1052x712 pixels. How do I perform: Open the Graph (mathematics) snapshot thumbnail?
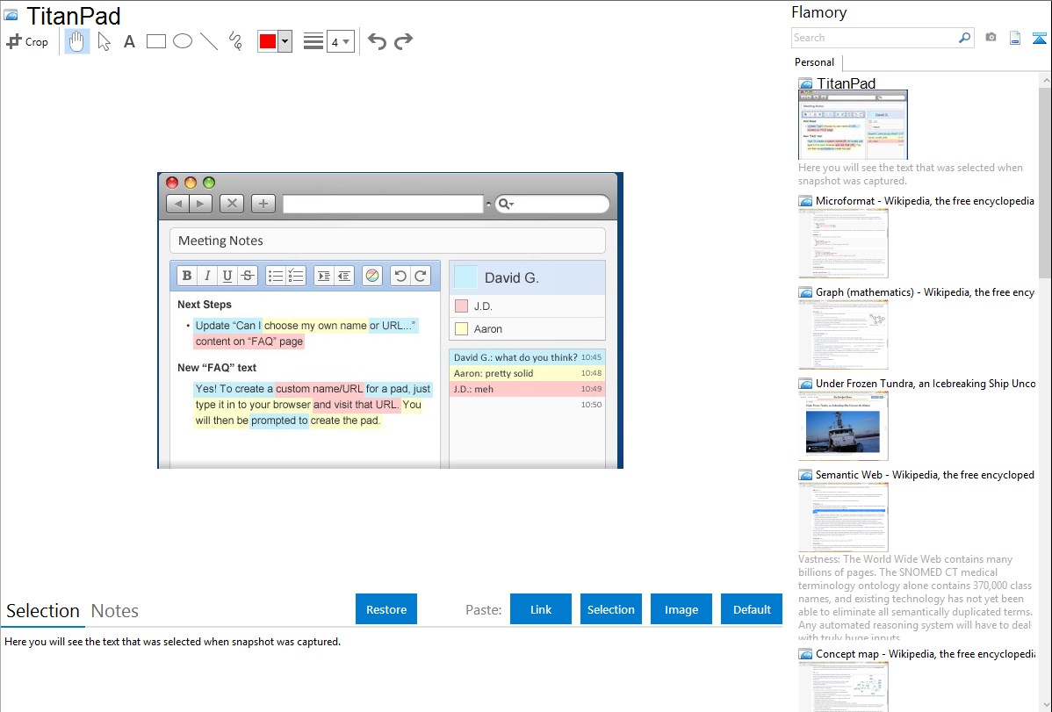click(843, 334)
